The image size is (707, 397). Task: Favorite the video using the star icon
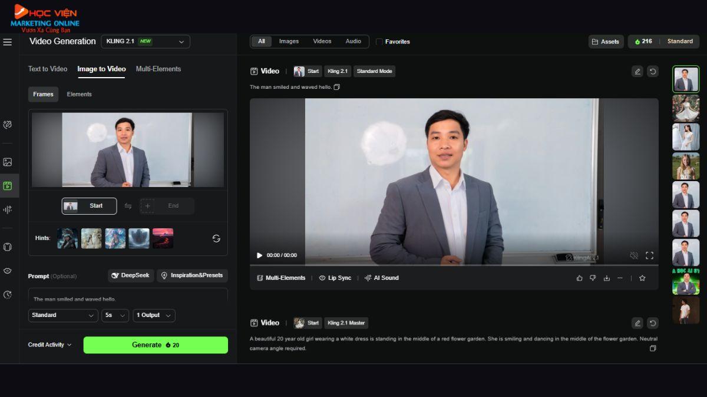[642, 278]
